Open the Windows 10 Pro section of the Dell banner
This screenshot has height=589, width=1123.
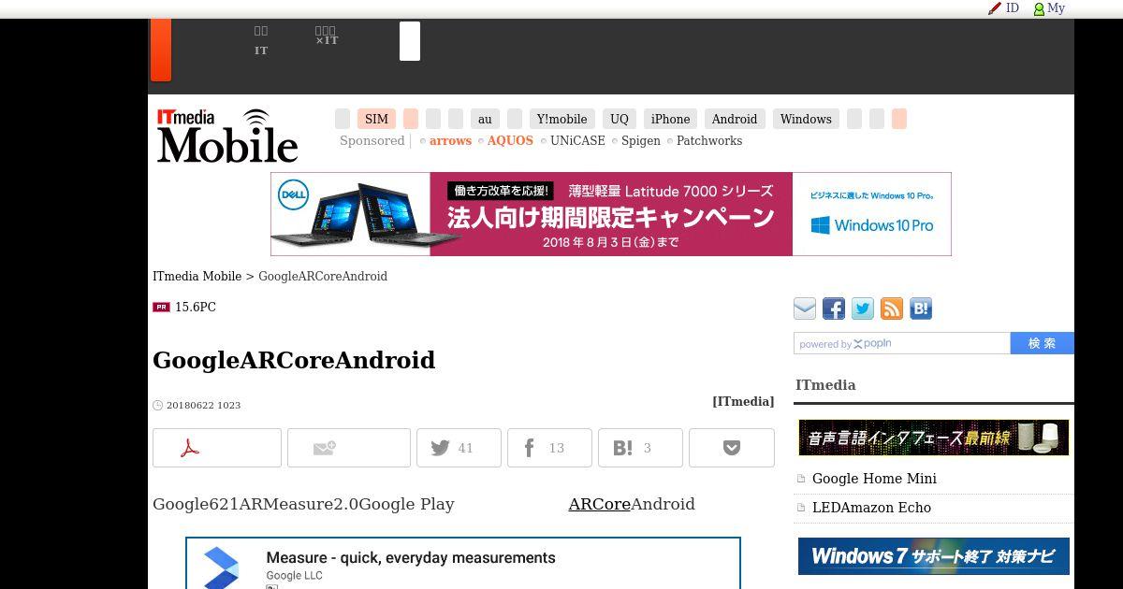[871, 214]
